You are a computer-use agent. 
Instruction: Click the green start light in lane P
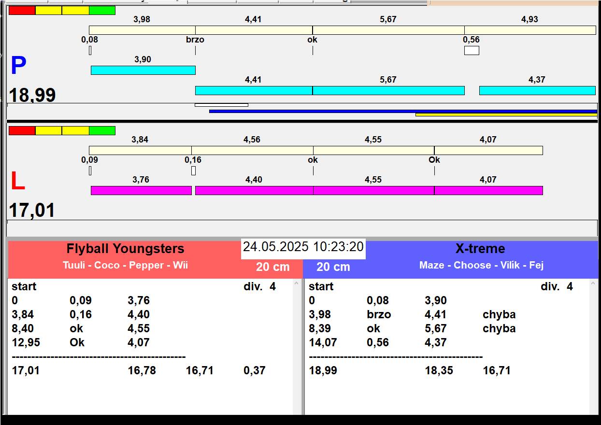(102, 11)
